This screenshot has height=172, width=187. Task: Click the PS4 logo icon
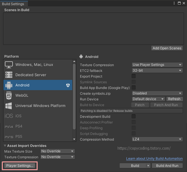click(9, 127)
